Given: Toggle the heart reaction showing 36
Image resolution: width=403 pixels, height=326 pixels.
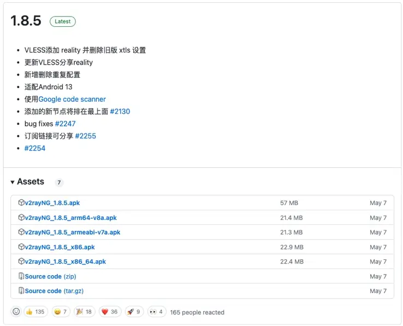Looking at the screenshot, I should [110, 312].
